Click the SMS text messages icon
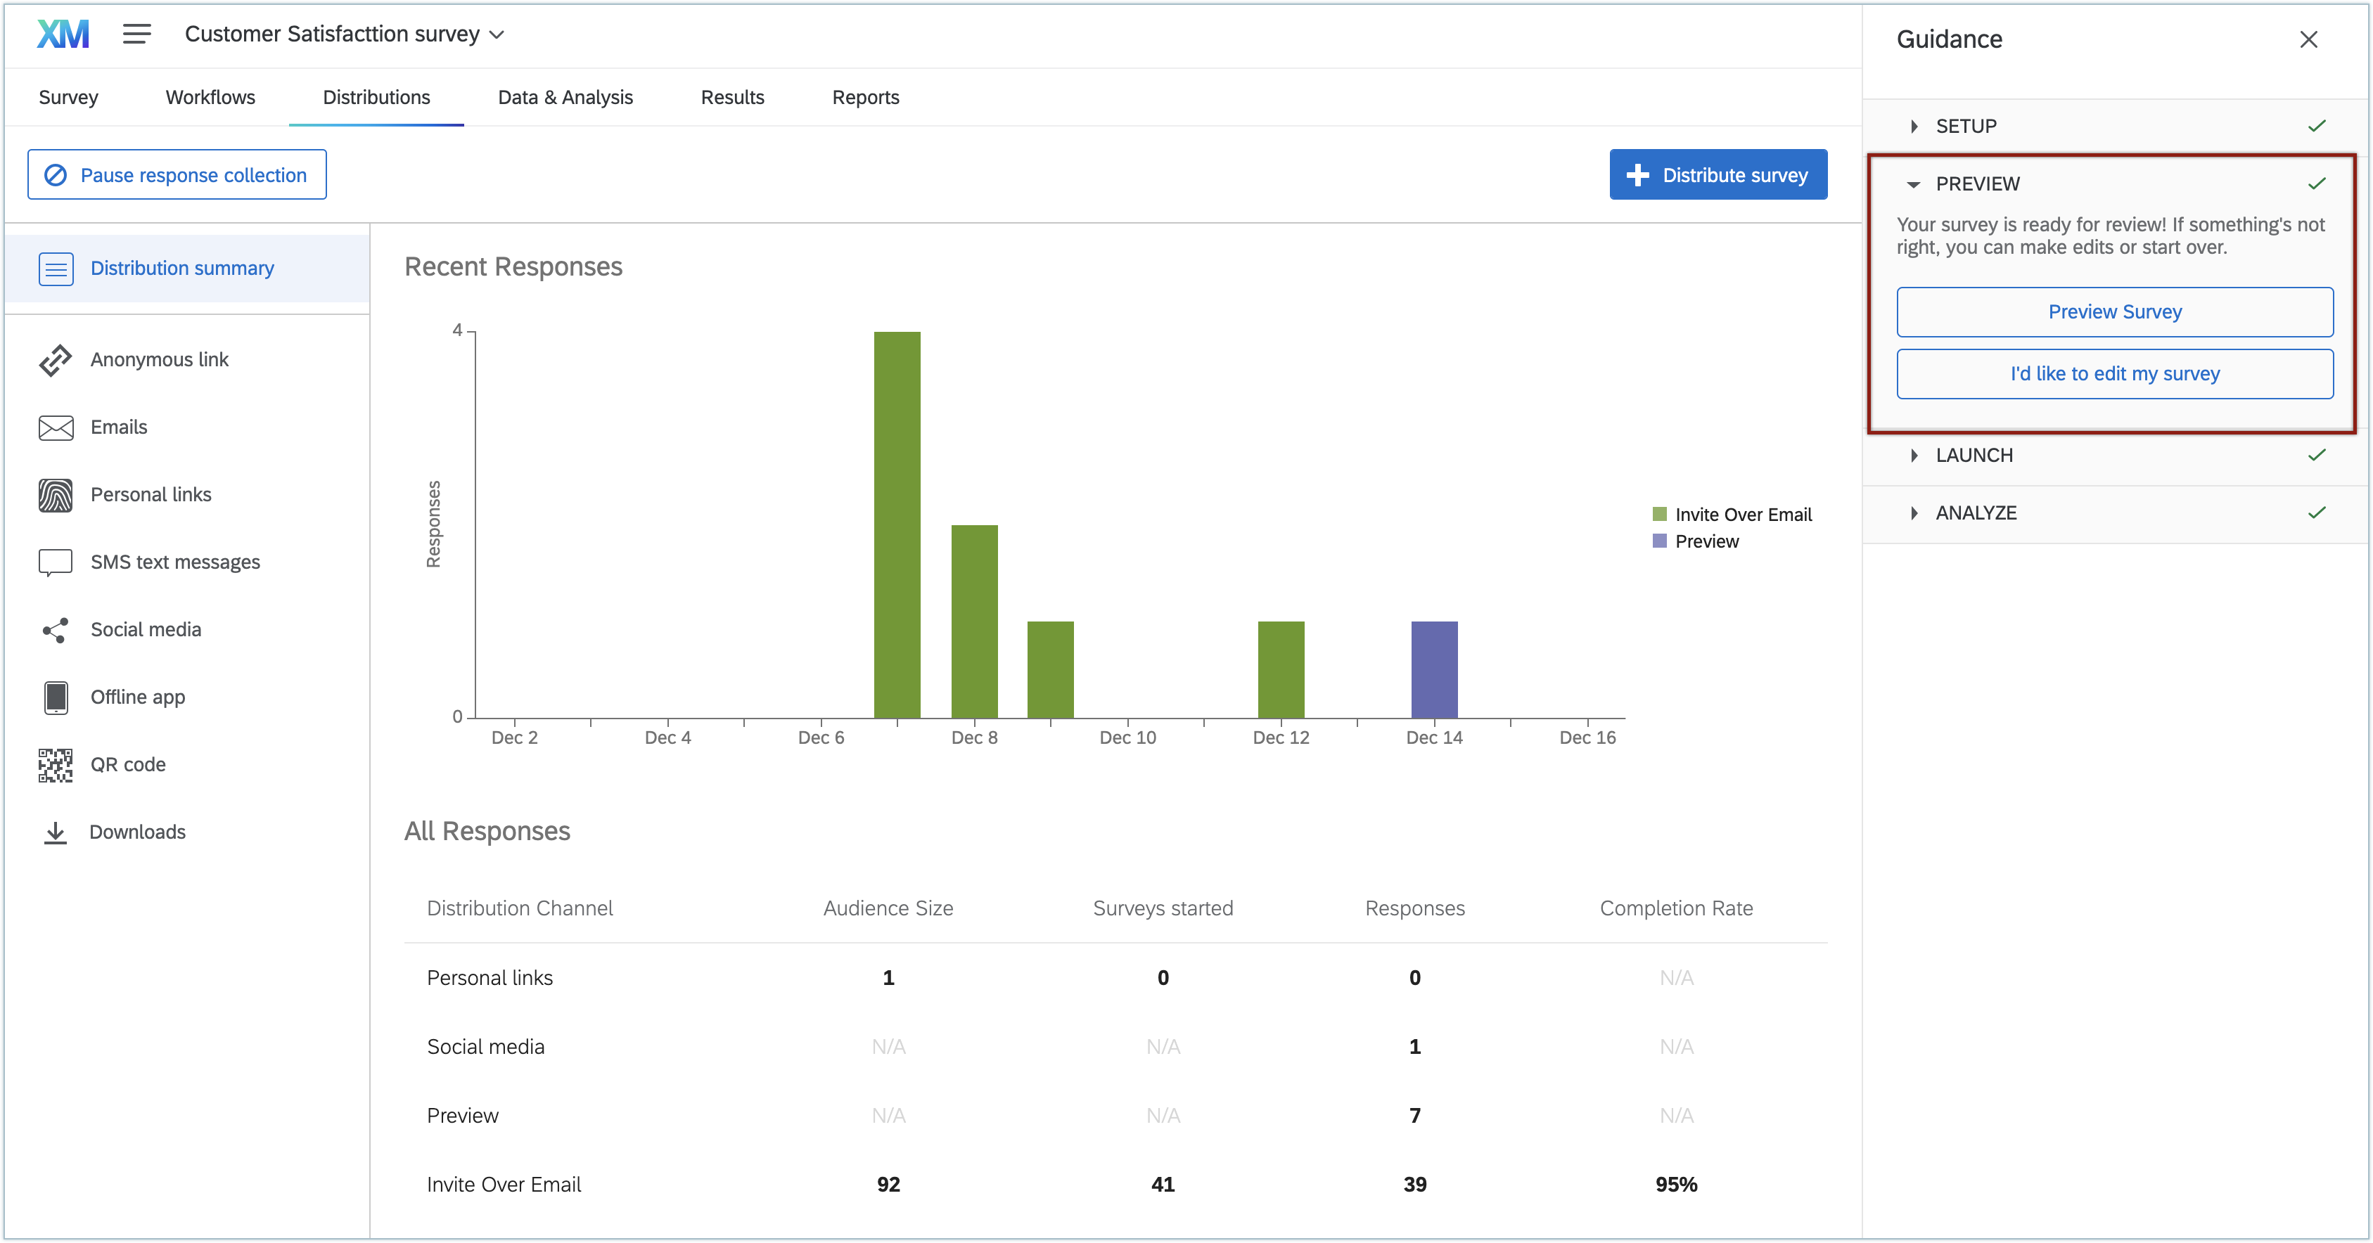 pyautogui.click(x=56, y=562)
